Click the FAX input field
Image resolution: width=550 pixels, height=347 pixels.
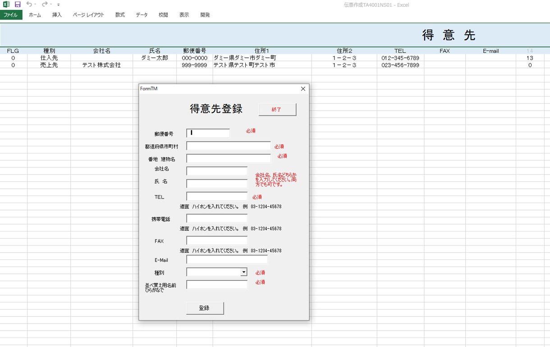click(x=217, y=241)
